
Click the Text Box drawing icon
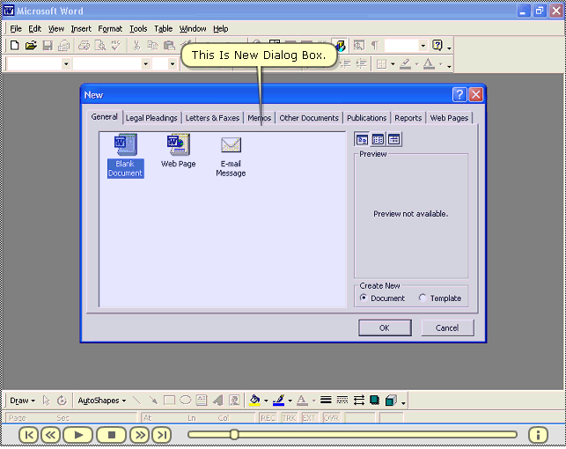pyautogui.click(x=202, y=401)
